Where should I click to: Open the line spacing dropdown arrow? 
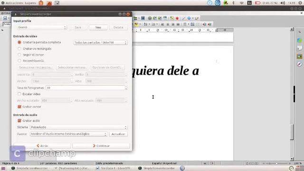click(x=189, y=24)
